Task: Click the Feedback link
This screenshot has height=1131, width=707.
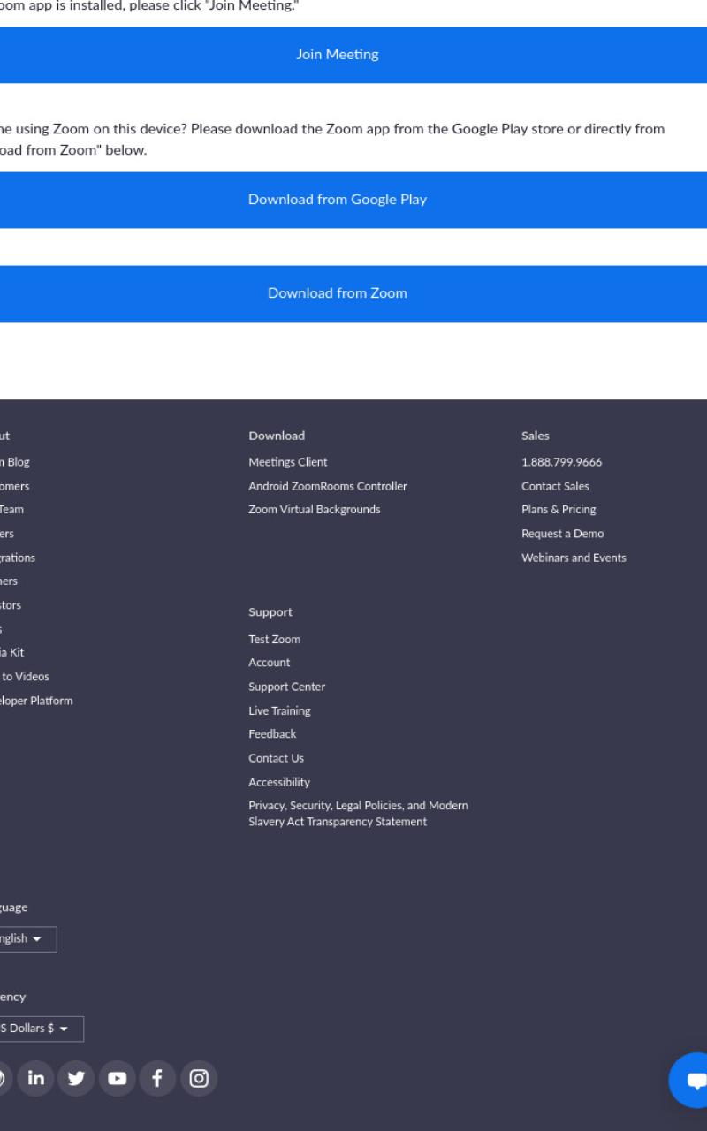Action: (272, 734)
